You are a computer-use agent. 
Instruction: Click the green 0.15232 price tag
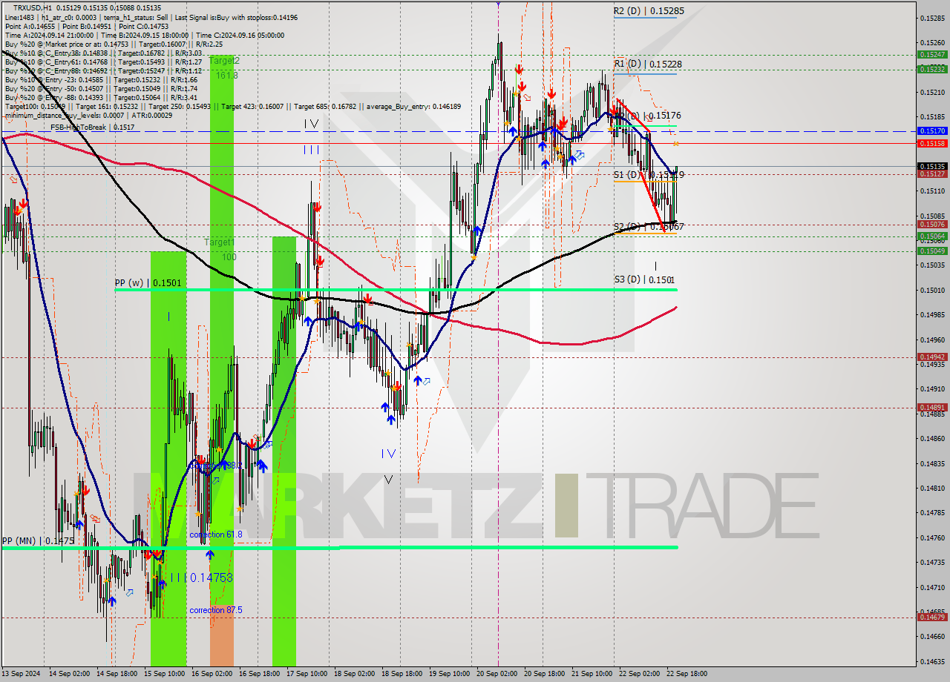pyautogui.click(x=932, y=69)
